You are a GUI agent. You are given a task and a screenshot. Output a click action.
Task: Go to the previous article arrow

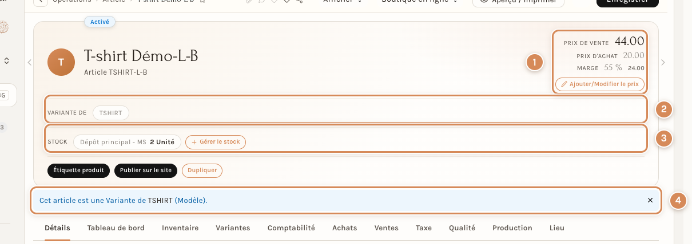point(30,62)
